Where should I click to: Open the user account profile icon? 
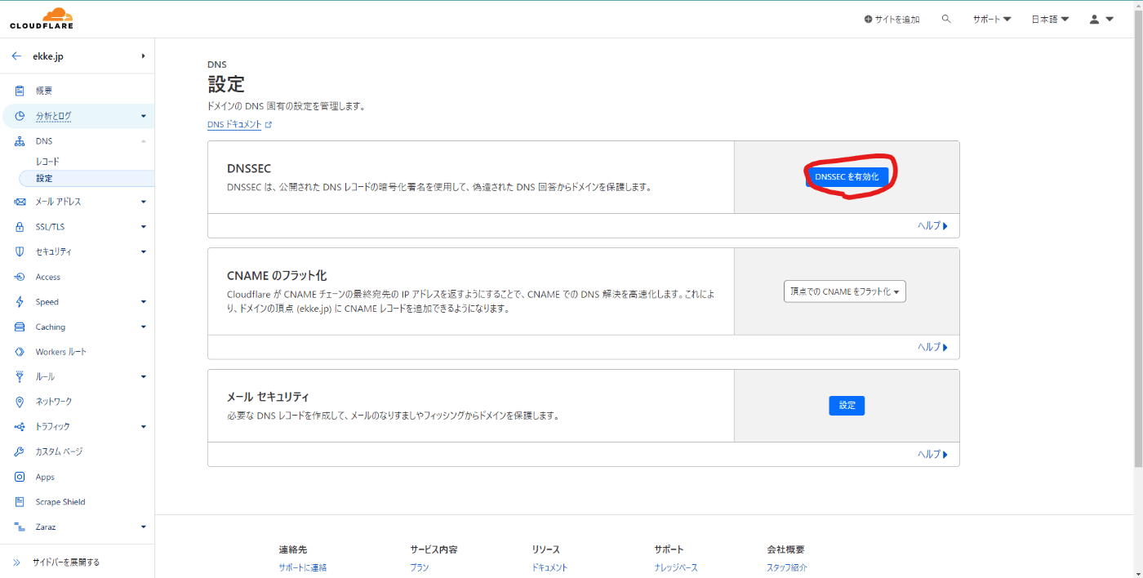pos(1094,19)
